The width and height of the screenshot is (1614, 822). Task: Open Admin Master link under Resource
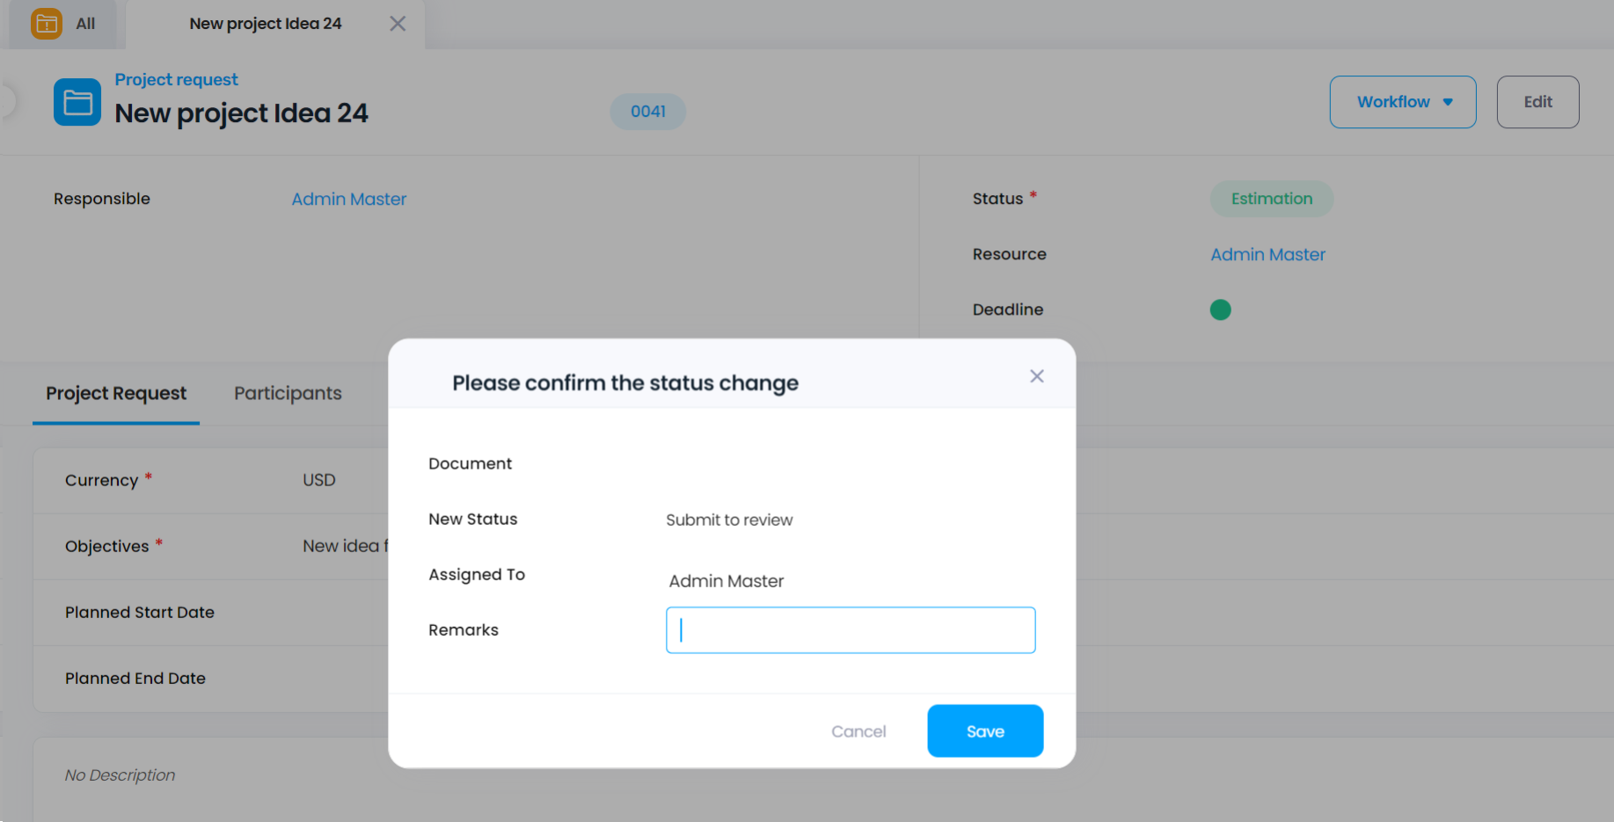point(1267,254)
